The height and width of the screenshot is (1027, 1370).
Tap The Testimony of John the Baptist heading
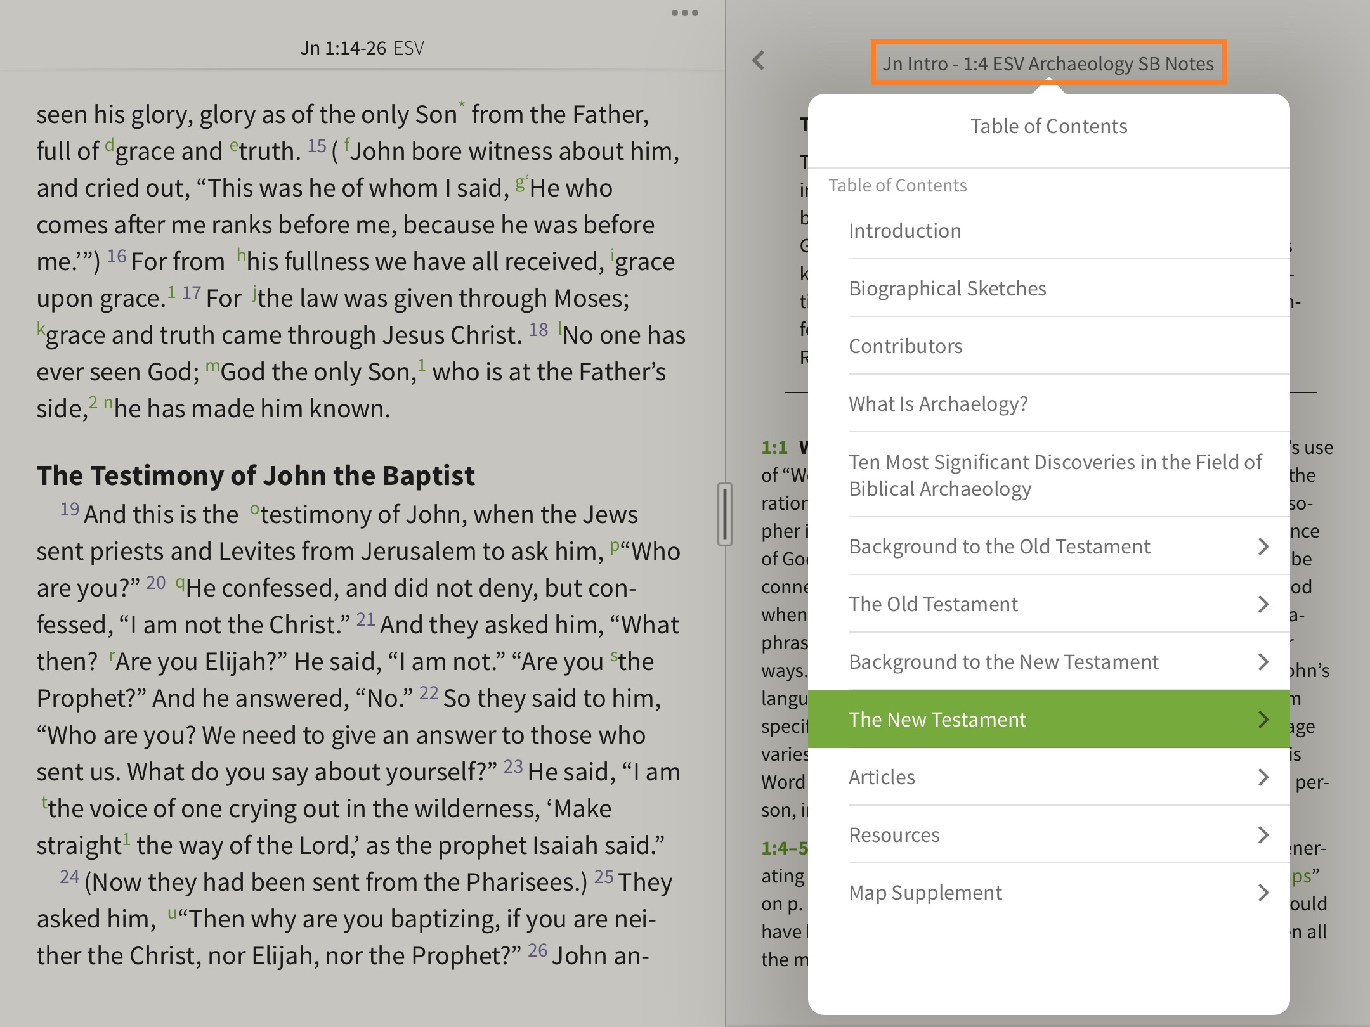point(256,475)
